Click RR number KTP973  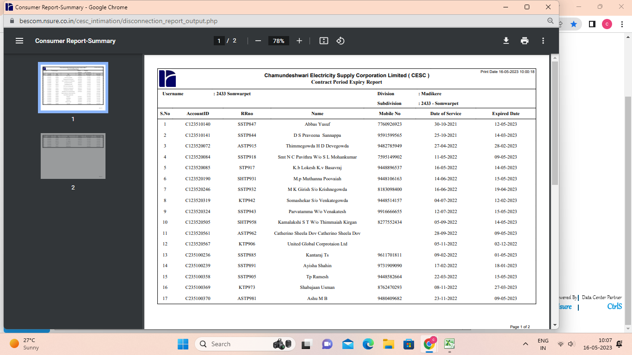click(x=247, y=288)
